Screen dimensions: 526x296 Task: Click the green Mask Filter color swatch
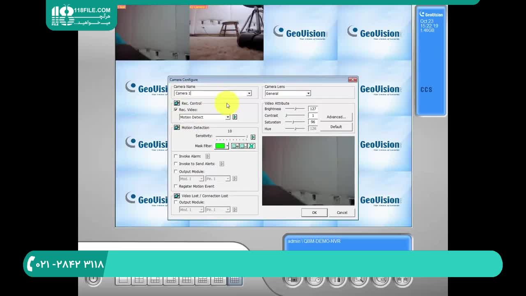pos(220,146)
